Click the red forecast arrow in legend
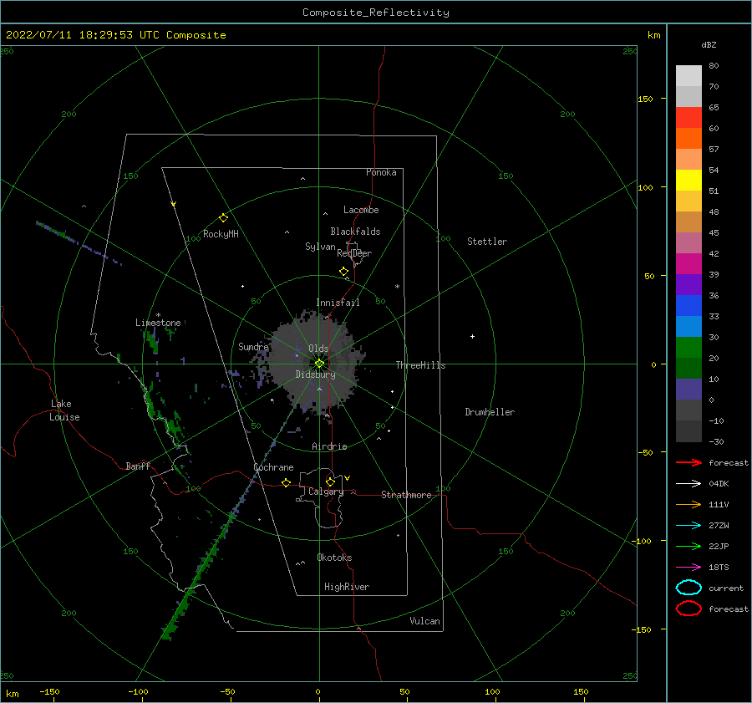Image resolution: width=752 pixels, height=703 pixels. pyautogui.click(x=688, y=462)
